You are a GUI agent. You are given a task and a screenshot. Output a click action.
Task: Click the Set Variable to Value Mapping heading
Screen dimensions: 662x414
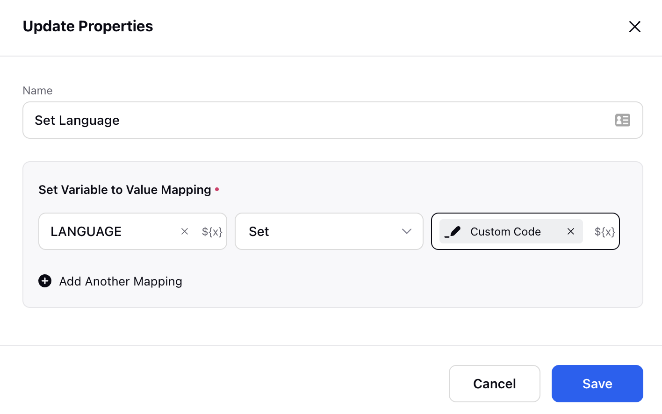pyautogui.click(x=125, y=190)
